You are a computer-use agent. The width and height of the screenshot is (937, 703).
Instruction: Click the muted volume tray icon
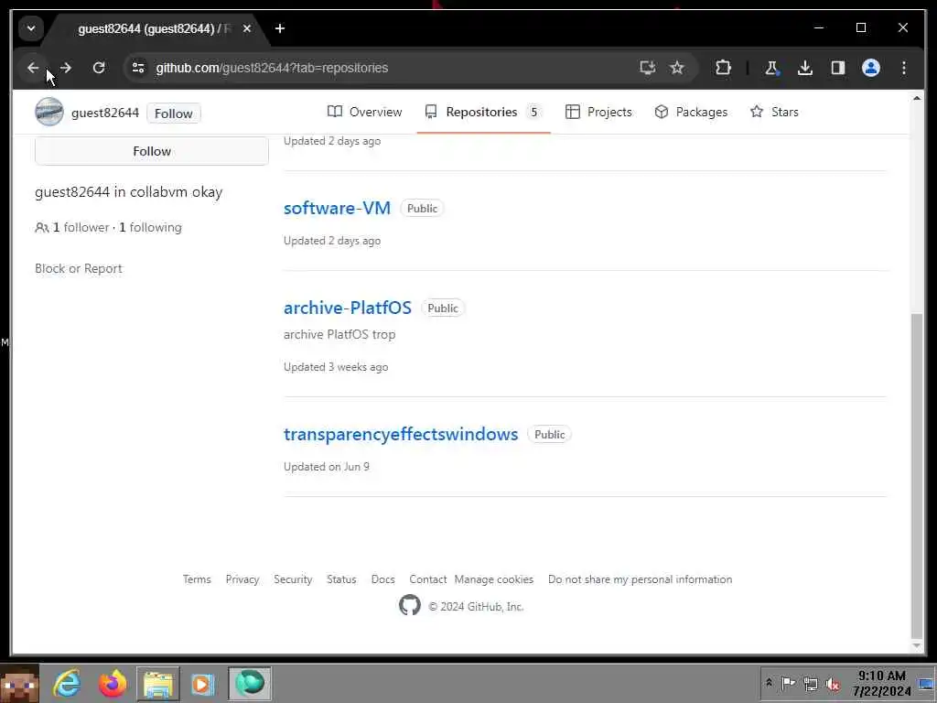[x=833, y=683]
